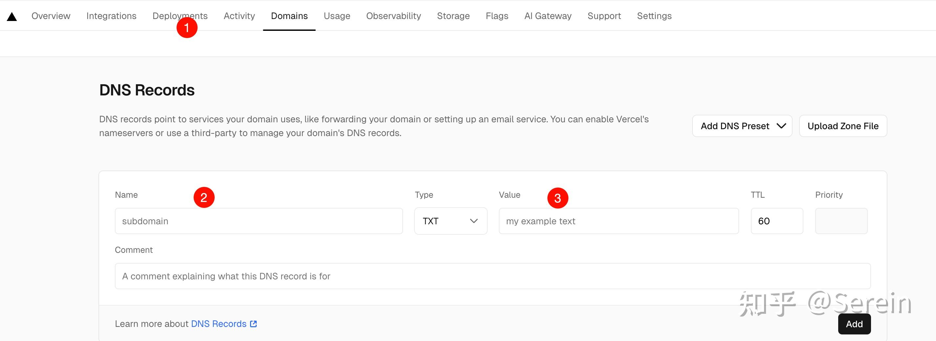View the Usage tab
Screen dimensions: 936x341
[336, 16]
